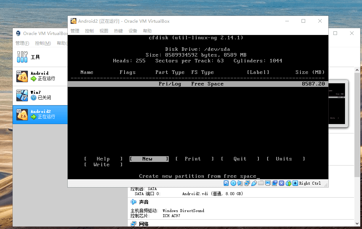The height and width of the screenshot is (229, 362).
Task: Click the network adapter status icon
Action: pyautogui.click(x=247, y=183)
